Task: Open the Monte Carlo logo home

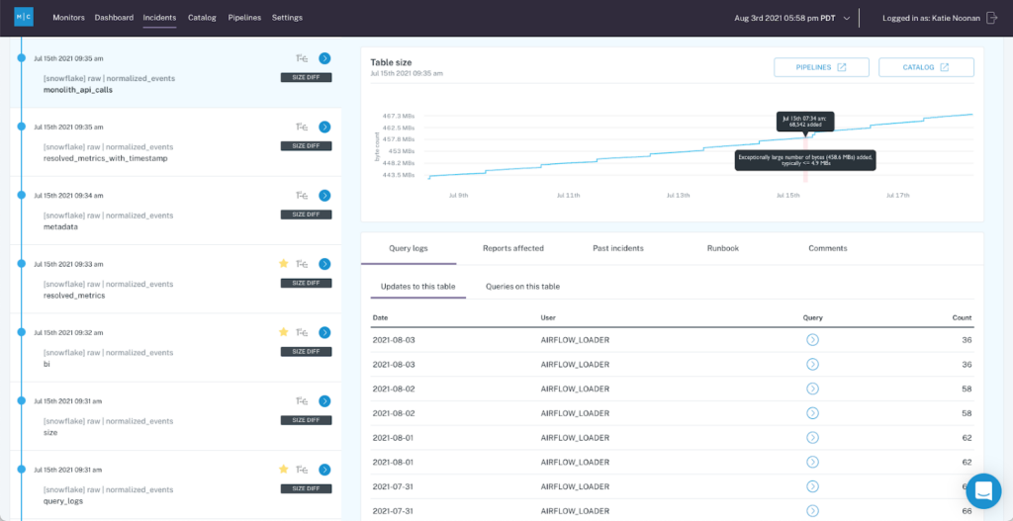Action: 24,18
